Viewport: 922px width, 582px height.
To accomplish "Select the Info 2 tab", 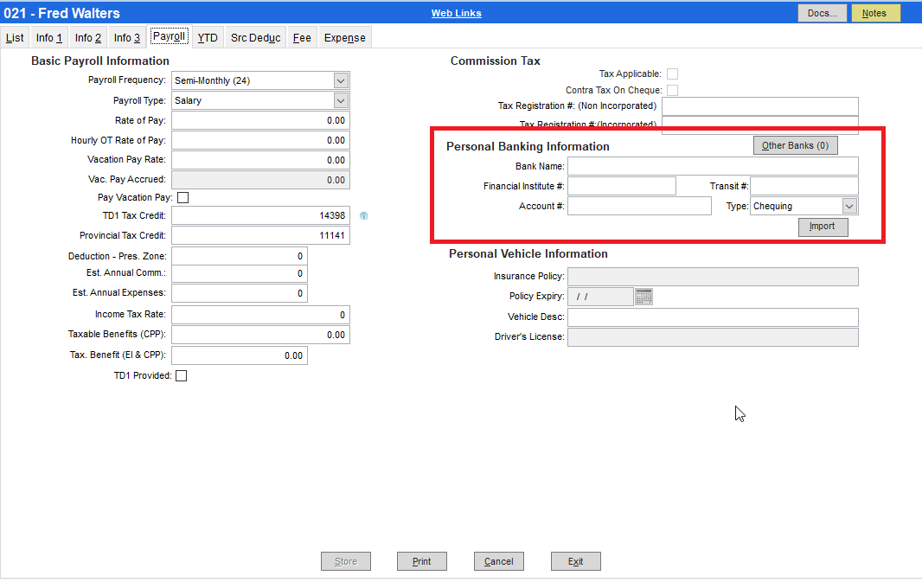I will point(86,37).
